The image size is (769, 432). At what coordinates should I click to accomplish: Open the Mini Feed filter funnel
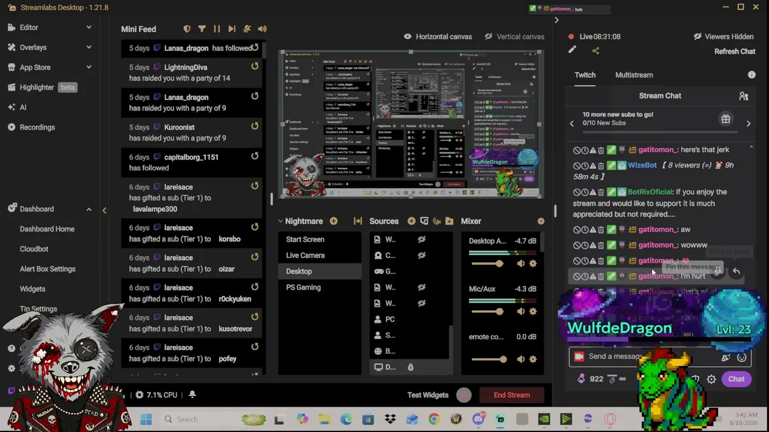(202, 29)
